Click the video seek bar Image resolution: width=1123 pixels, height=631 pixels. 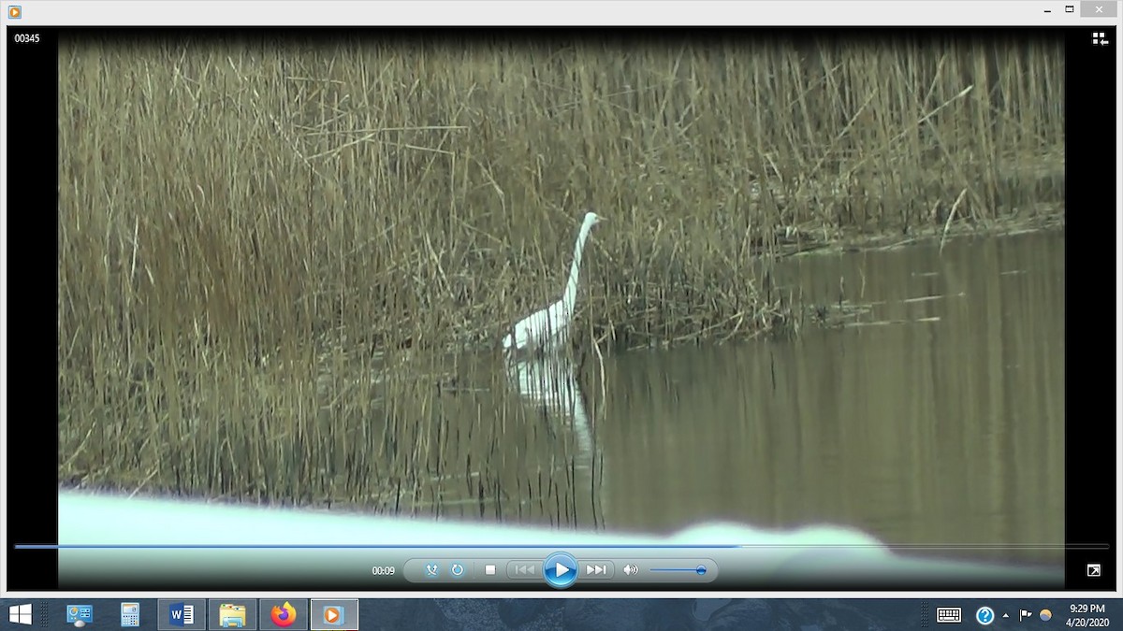point(561,546)
